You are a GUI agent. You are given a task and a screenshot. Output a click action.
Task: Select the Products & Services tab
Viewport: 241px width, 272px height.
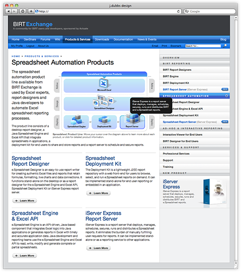77,39
